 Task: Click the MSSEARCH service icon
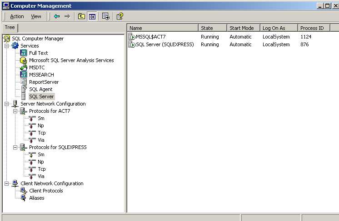pos(23,75)
